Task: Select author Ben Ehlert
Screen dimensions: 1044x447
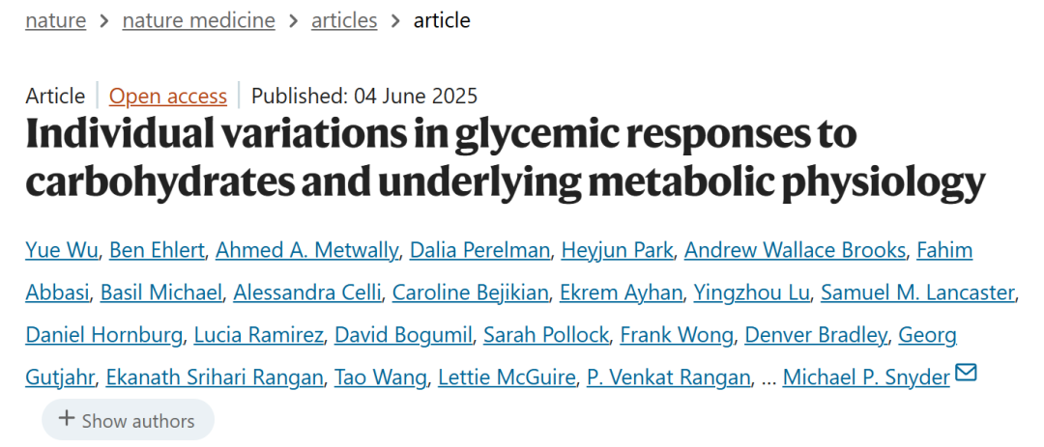Action: click(x=157, y=250)
